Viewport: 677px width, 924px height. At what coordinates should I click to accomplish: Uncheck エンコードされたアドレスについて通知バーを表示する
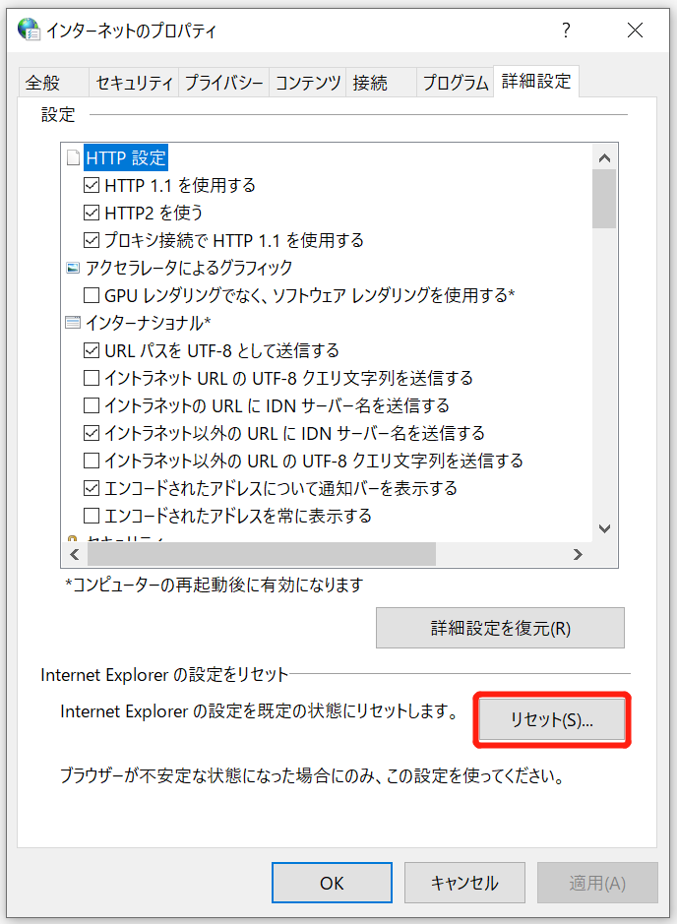pos(92,488)
